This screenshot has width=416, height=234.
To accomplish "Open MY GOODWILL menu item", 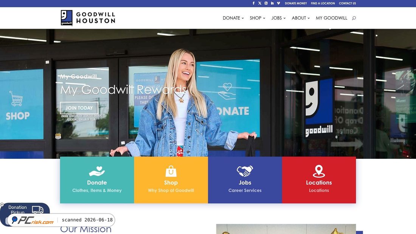I will 331,18.
